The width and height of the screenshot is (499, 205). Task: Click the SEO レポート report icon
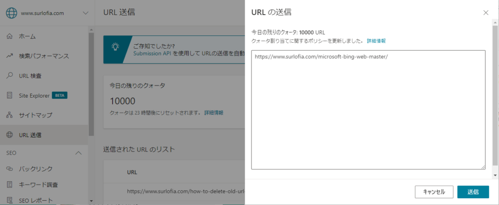click(10, 200)
